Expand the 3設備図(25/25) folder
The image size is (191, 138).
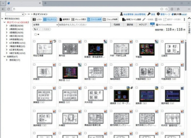pyautogui.click(x=7, y=33)
